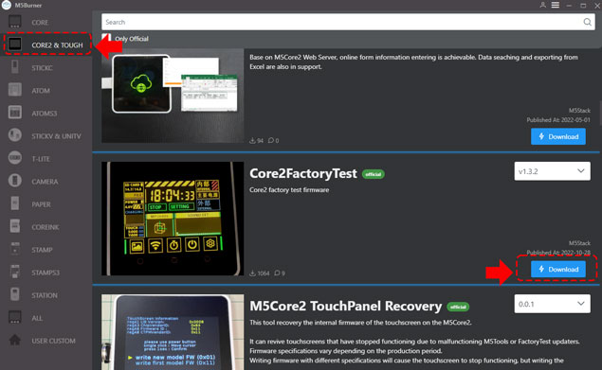
Task: Click the M5Core2 TouchPanel Recovery title
Action: (x=345, y=307)
